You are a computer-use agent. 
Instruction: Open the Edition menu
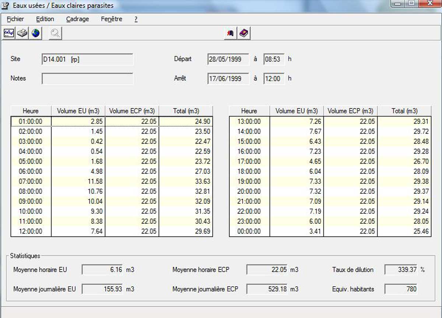[45, 19]
